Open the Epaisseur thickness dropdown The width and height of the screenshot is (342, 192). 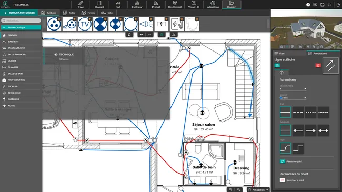(293, 89)
